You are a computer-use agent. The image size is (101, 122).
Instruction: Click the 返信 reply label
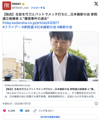27,111
